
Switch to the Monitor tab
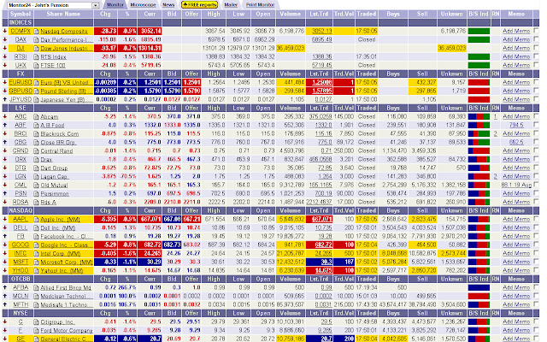(x=115, y=5)
